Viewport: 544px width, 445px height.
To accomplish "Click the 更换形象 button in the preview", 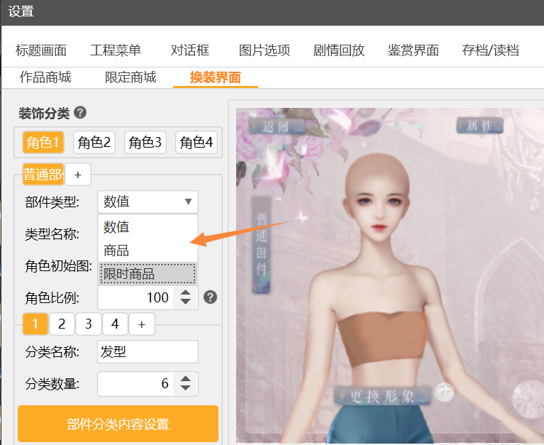I will pos(382,395).
